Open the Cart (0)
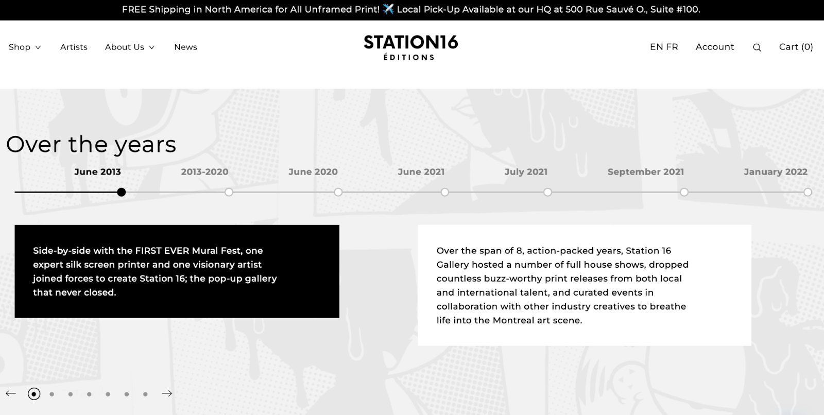The width and height of the screenshot is (824, 415). (x=796, y=47)
